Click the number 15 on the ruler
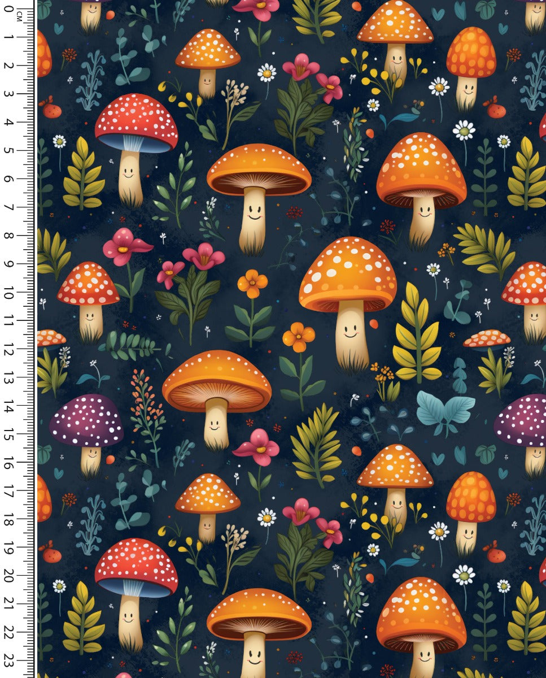The width and height of the screenshot is (546, 678). point(8,434)
